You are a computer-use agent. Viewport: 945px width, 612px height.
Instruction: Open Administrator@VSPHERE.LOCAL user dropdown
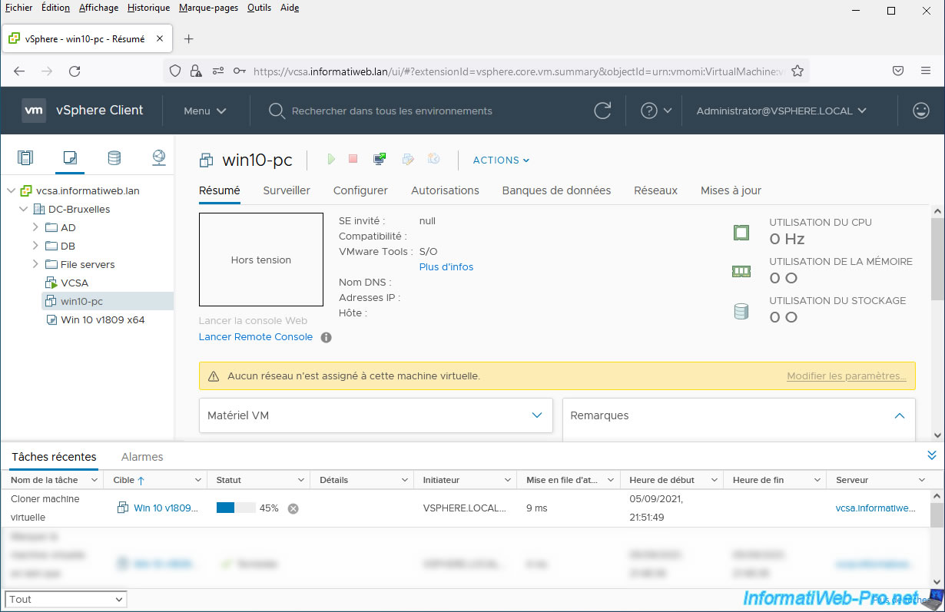pos(781,111)
